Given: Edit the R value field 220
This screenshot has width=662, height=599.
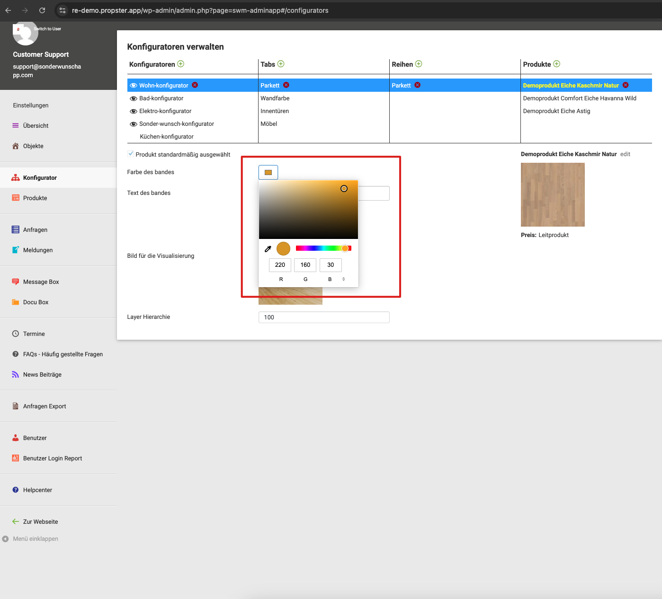Looking at the screenshot, I should click(280, 265).
